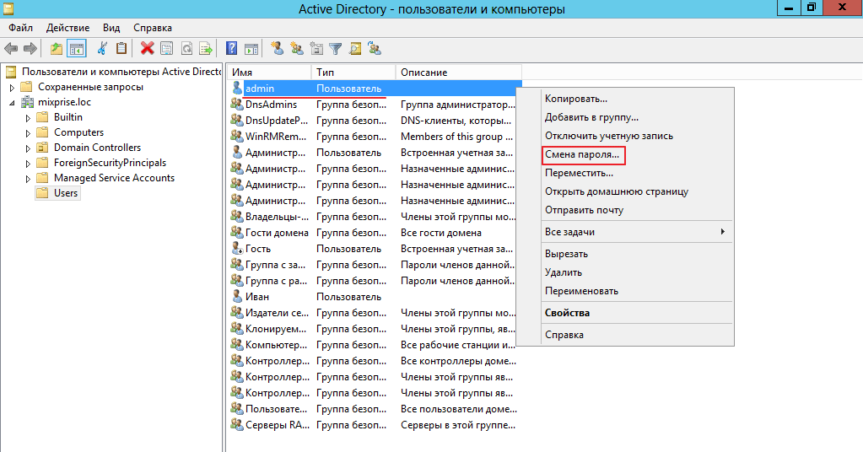Click the filter funnel toolbar icon

[x=335, y=49]
